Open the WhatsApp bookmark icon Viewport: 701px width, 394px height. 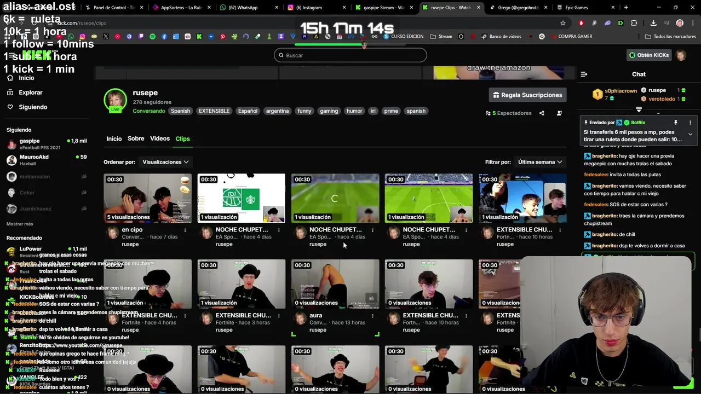tap(71, 37)
